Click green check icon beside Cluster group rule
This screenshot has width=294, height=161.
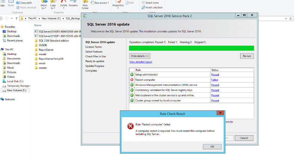[132, 100]
